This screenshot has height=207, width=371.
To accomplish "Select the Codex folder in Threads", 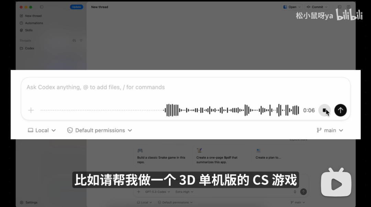I will [27, 48].
